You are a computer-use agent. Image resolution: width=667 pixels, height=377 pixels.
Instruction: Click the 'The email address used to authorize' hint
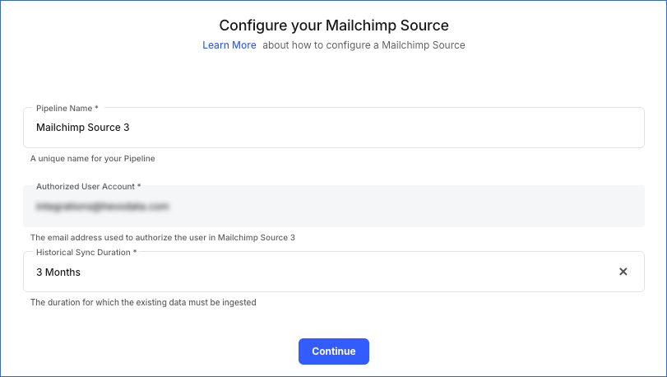point(163,237)
